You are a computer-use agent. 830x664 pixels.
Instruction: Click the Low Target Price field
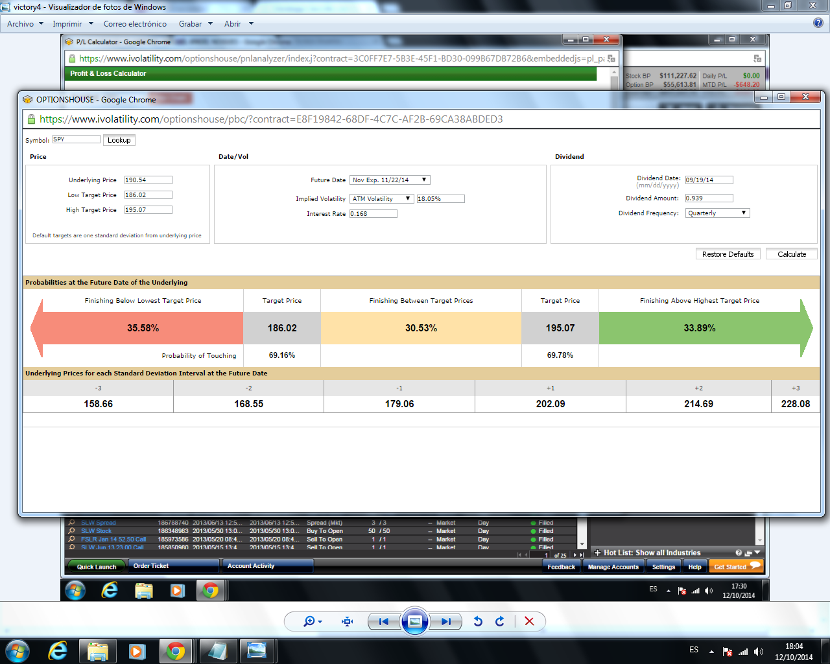click(x=148, y=195)
